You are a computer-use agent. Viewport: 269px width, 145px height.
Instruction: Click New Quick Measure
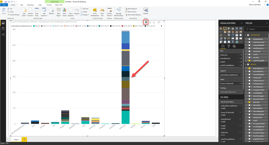[133, 15]
